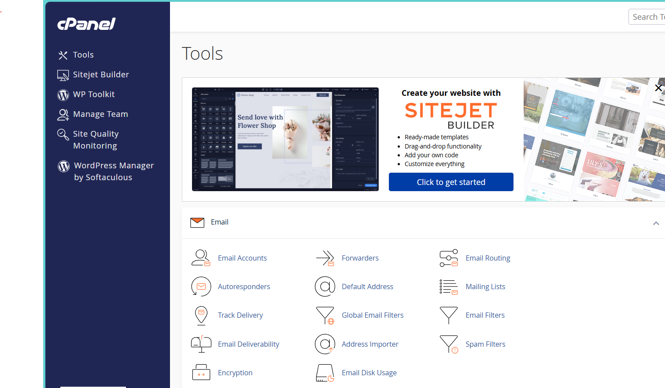Image resolution: width=665 pixels, height=388 pixels.
Task: Click the Default Address at-sign icon
Action: coord(325,286)
